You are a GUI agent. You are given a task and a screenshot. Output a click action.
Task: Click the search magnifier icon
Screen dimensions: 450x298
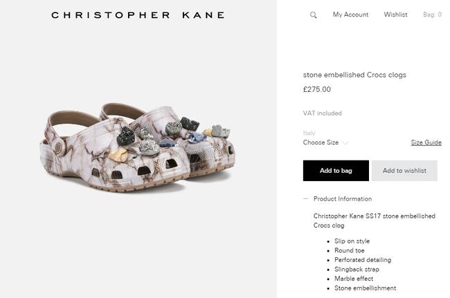point(314,15)
